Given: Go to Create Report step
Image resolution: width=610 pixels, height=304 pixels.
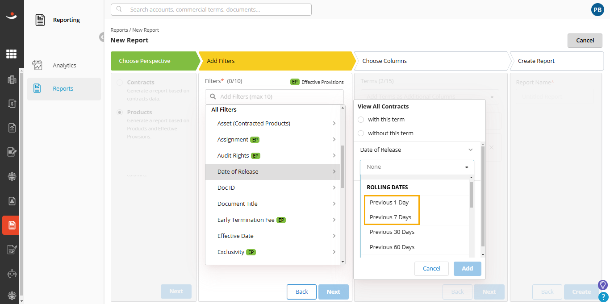Looking at the screenshot, I should [x=557, y=61].
